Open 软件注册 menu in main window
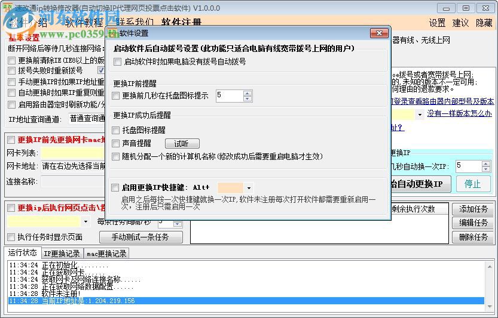498x318 pixels. [x=181, y=22]
